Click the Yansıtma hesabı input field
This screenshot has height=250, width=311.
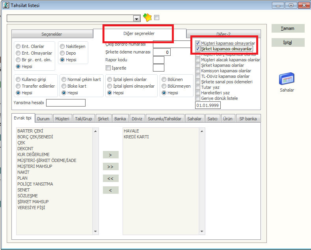click(x=66, y=103)
